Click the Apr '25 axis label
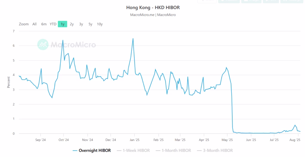 tap(204, 140)
